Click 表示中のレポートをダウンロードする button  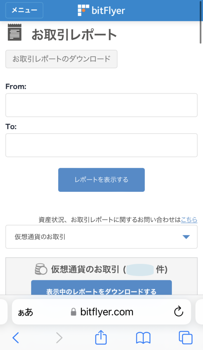point(101,288)
